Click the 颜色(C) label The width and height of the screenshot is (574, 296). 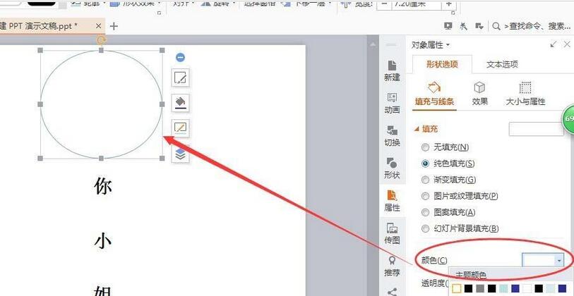click(x=434, y=261)
